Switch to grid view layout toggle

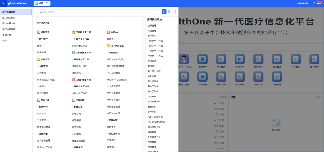[x=169, y=12]
